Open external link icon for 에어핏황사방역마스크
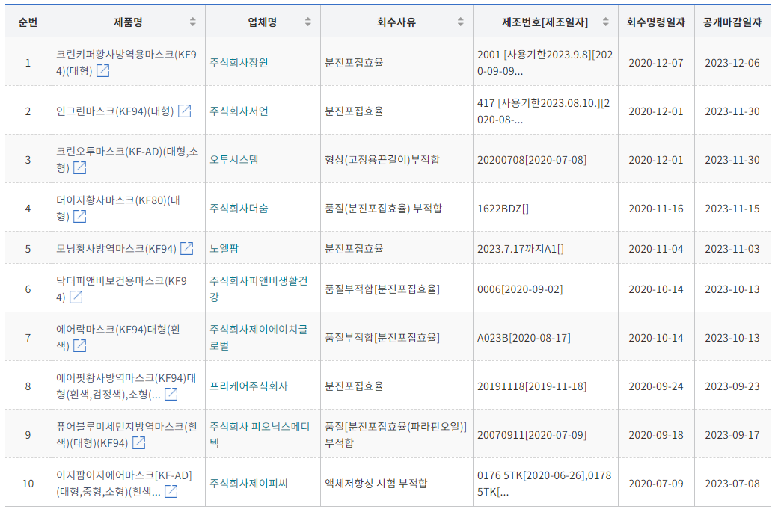 pos(171,395)
